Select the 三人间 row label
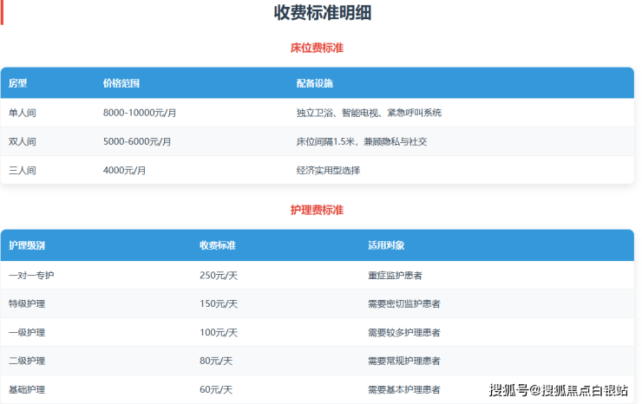Screen dimensions: 642x404 tap(23, 170)
